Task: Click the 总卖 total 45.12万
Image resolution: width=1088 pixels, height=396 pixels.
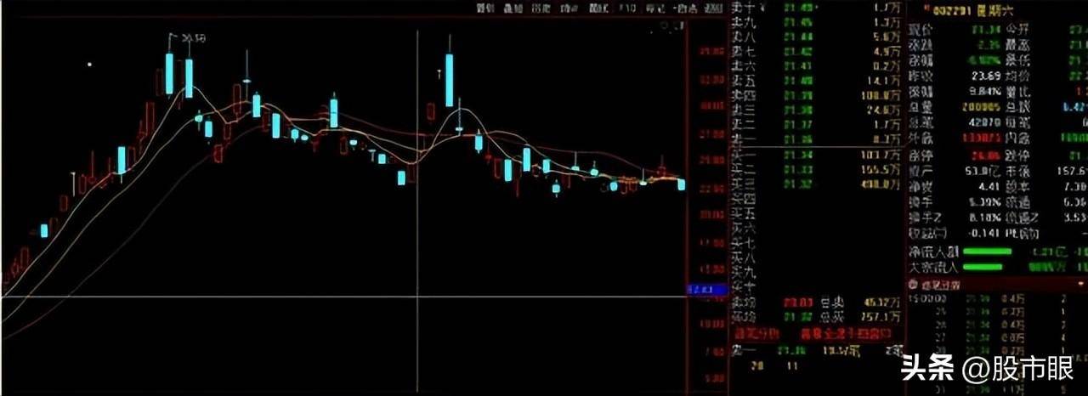Action: pyautogui.click(x=881, y=302)
